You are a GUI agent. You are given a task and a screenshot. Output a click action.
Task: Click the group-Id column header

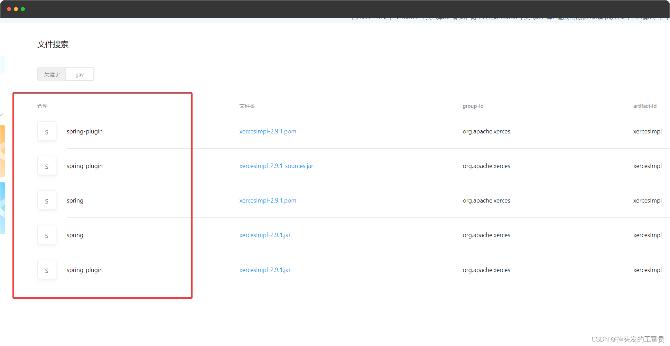[x=473, y=106]
